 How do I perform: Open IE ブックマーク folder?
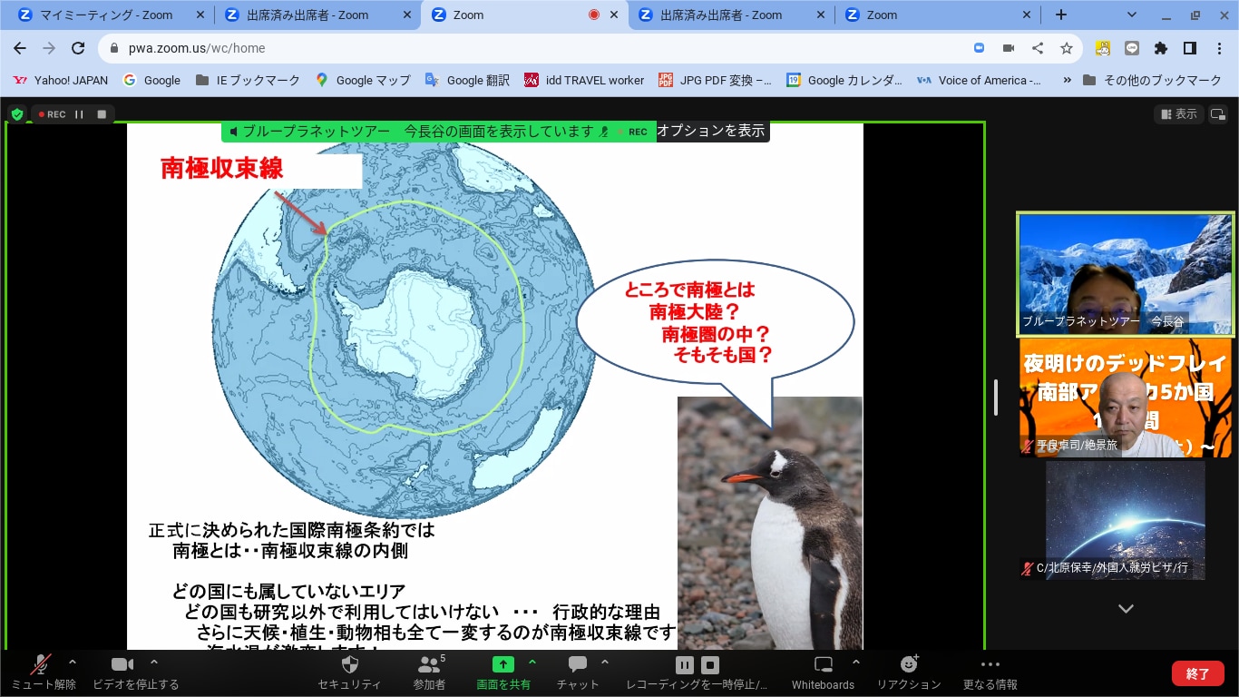click(x=248, y=80)
